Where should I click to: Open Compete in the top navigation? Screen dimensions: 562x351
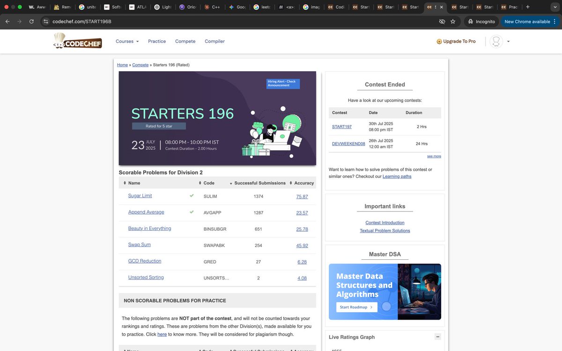pos(185,41)
